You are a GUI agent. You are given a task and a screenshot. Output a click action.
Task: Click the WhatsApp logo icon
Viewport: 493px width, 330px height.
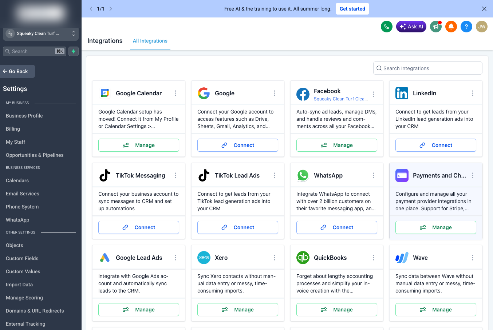303,175
